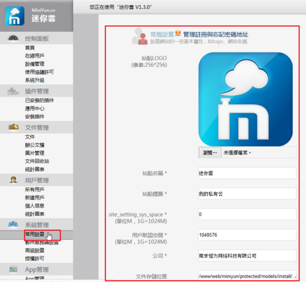
Task: Click the system management group icon
Action: tap(13, 224)
